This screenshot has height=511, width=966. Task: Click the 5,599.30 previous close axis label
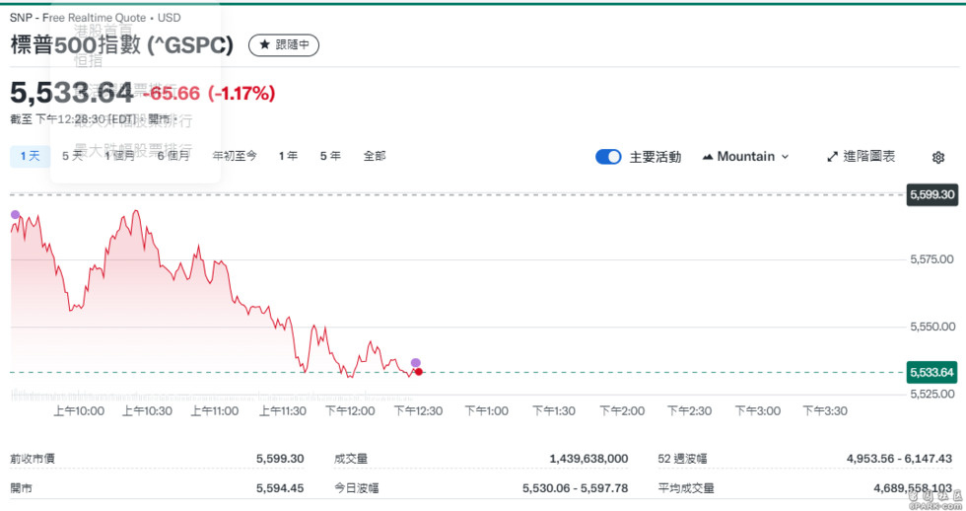pyautogui.click(x=932, y=194)
